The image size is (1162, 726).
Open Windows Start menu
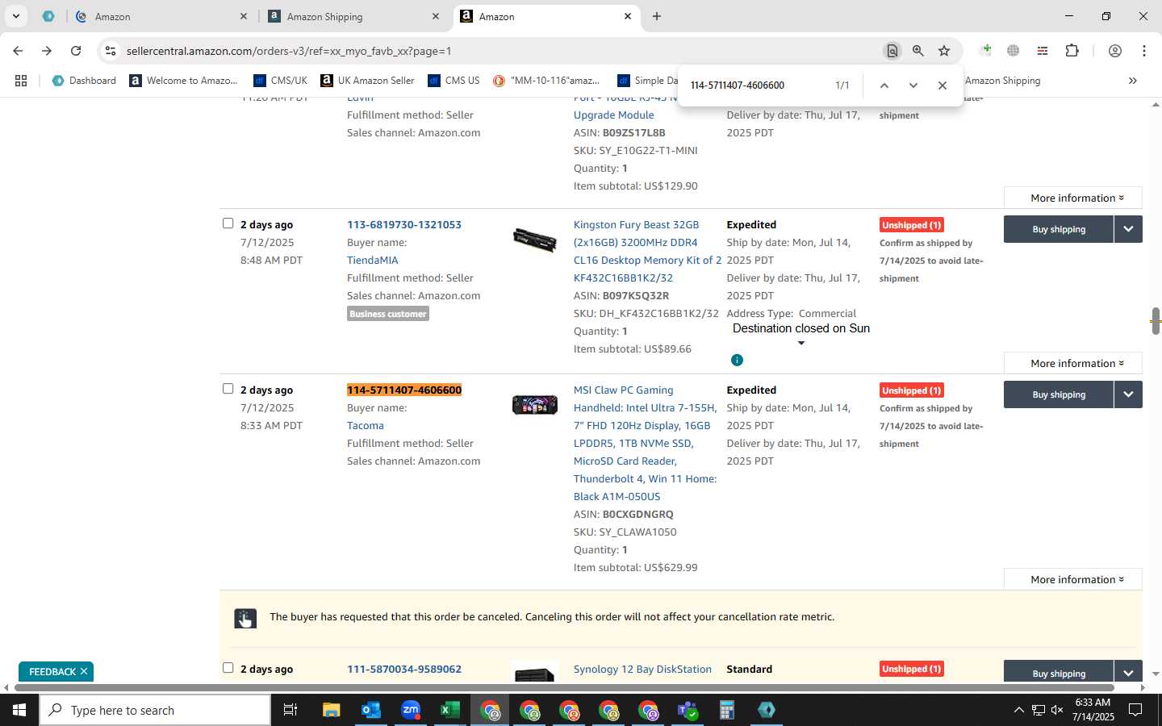click(19, 710)
